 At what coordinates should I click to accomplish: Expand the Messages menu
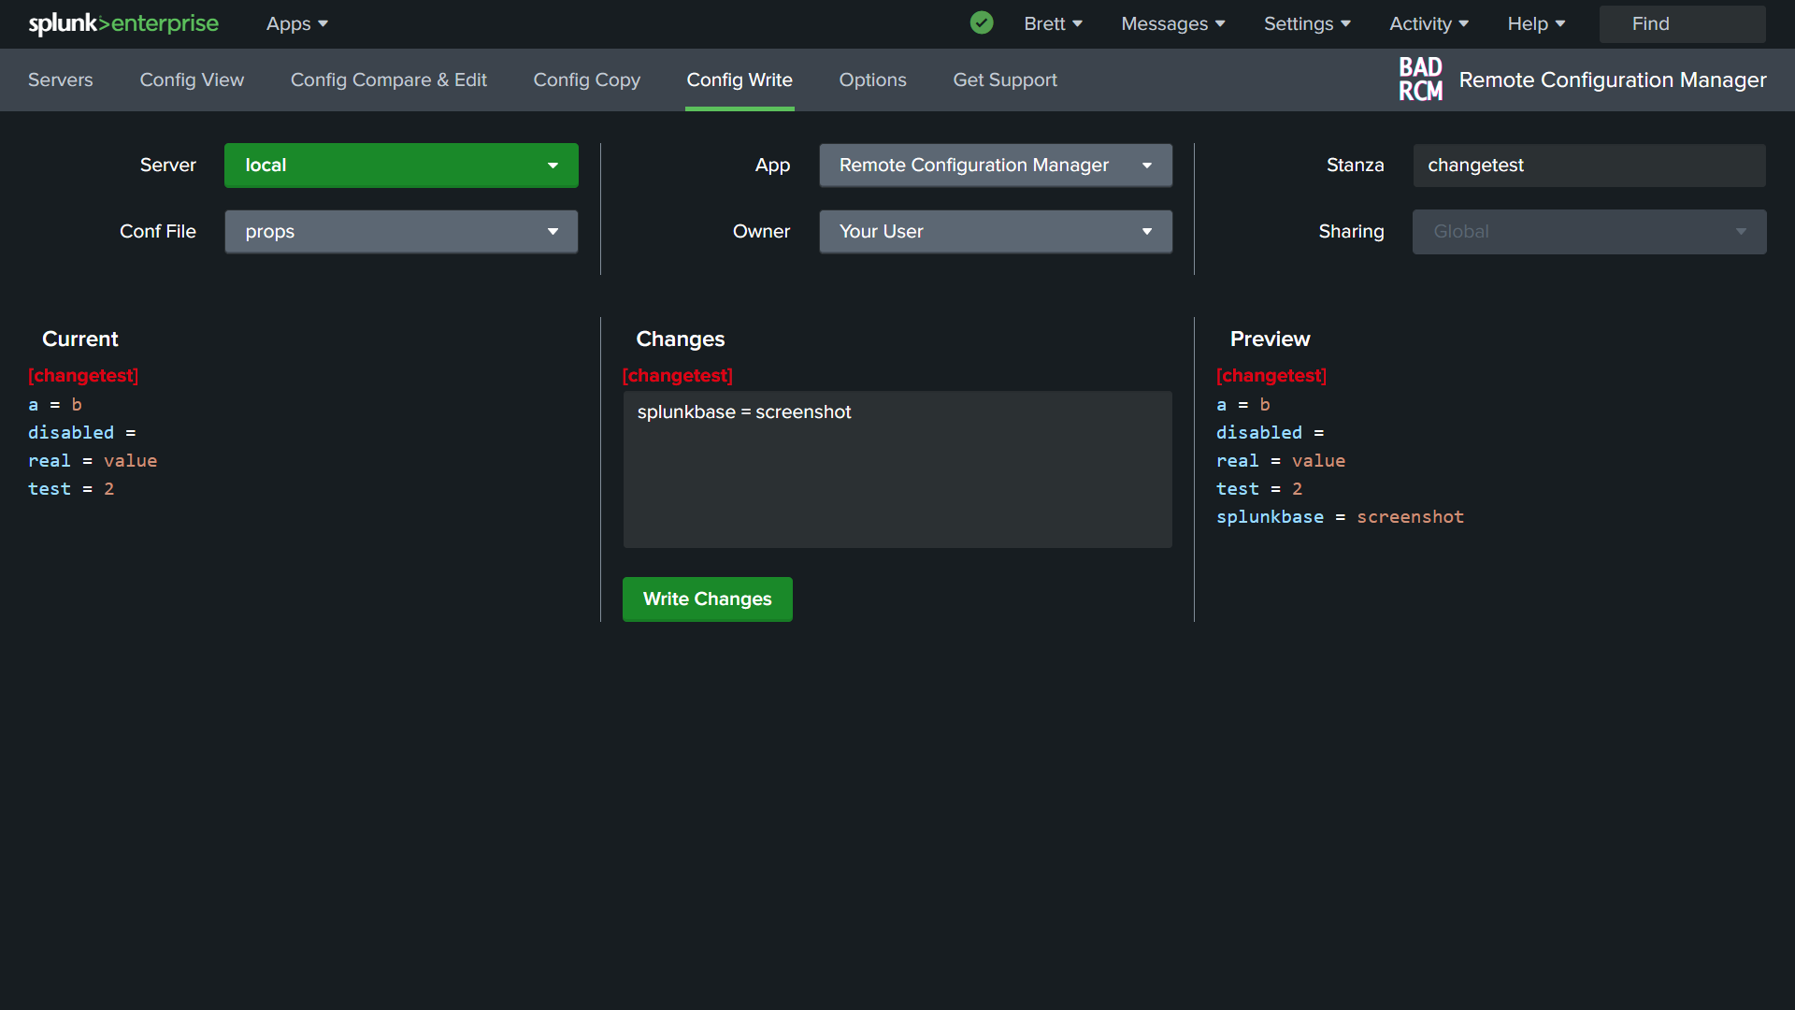[x=1172, y=23]
